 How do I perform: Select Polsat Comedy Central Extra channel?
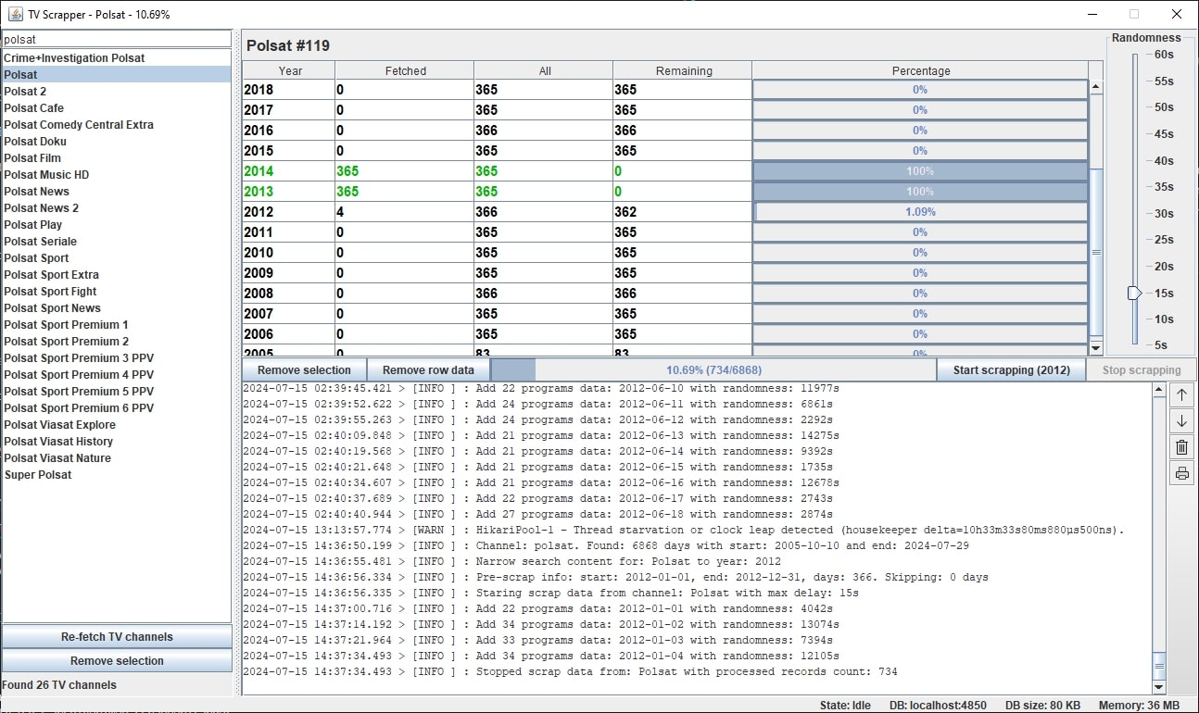pyautogui.click(x=117, y=125)
